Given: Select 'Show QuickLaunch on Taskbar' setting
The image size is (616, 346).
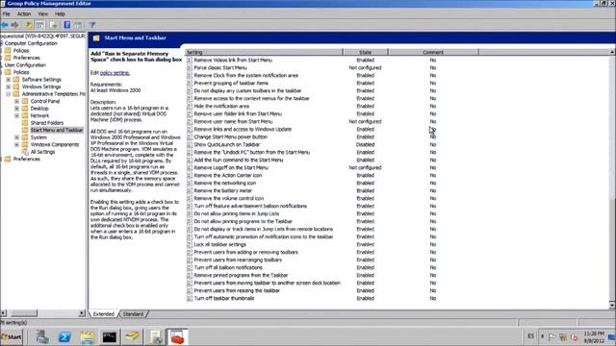Looking at the screenshot, I should point(227,145).
